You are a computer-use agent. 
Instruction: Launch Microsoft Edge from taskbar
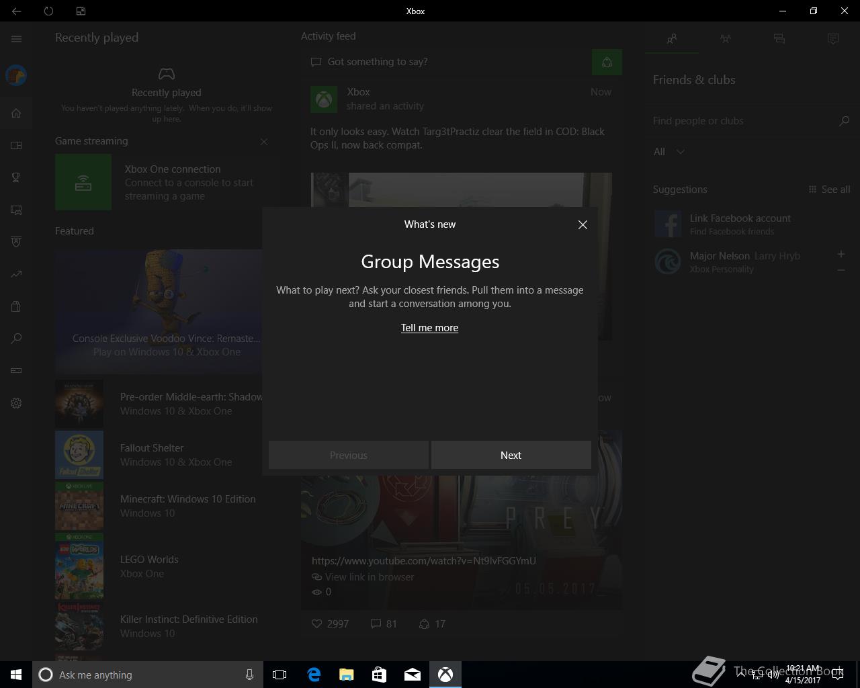coord(314,675)
